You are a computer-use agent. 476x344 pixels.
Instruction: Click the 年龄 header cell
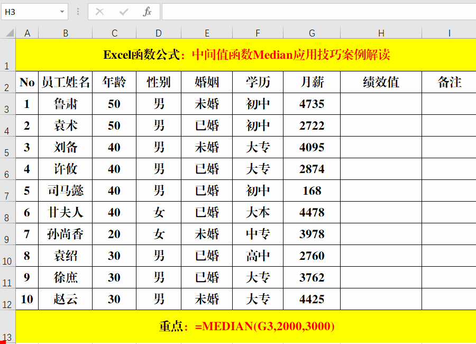(114, 82)
